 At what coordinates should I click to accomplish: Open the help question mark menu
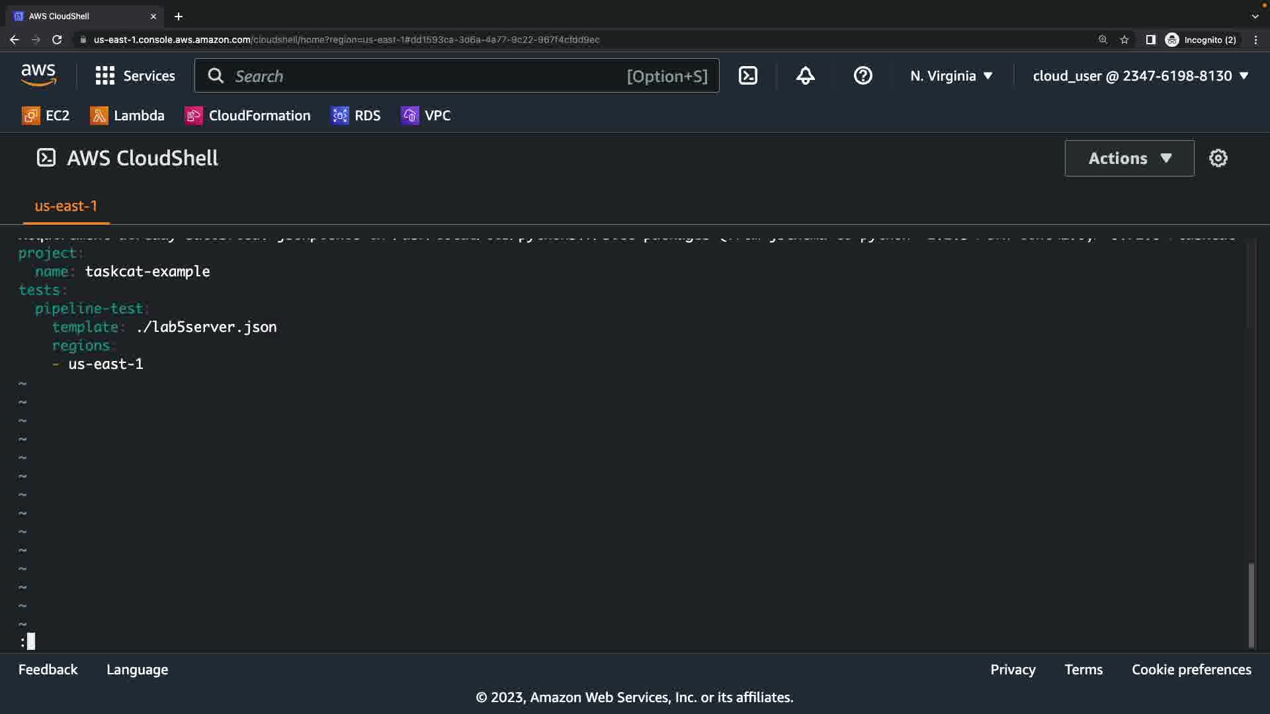[x=863, y=76]
